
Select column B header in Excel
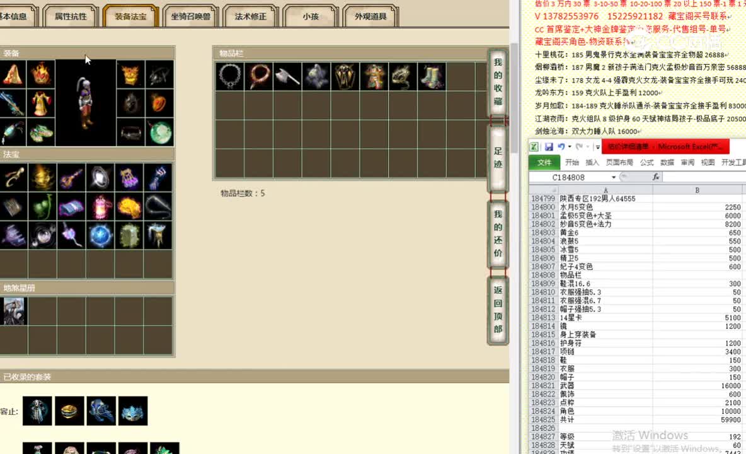[x=697, y=190]
